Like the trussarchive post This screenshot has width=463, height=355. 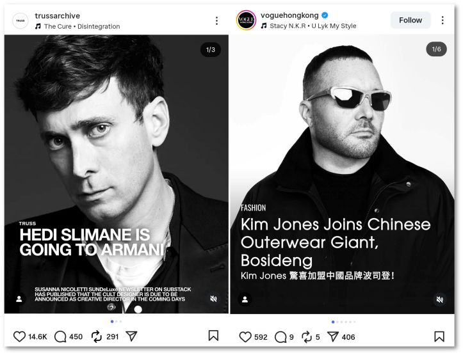[x=20, y=336]
